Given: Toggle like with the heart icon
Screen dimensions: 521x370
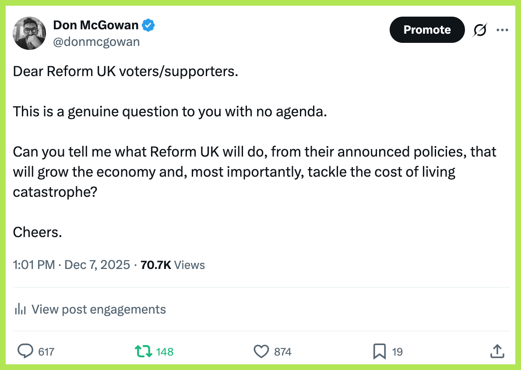Looking at the screenshot, I should (261, 351).
